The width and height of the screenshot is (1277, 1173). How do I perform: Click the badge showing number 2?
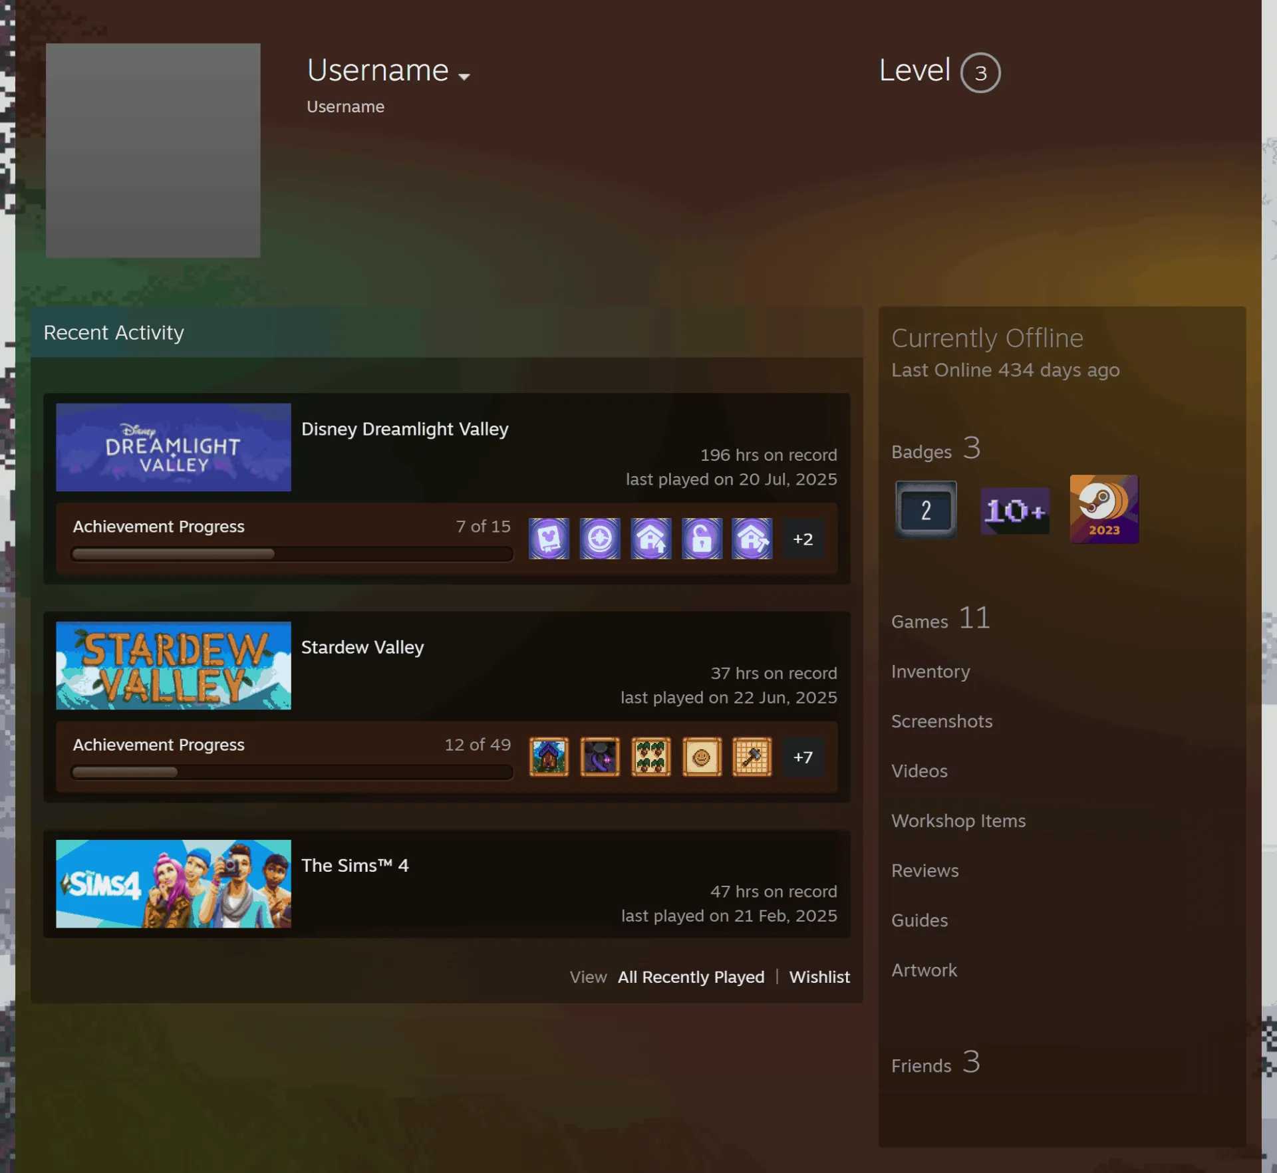pos(926,510)
